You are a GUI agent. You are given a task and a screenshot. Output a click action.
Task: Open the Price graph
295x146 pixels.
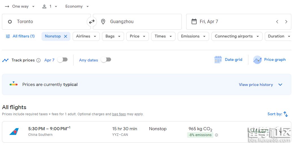click(270, 60)
